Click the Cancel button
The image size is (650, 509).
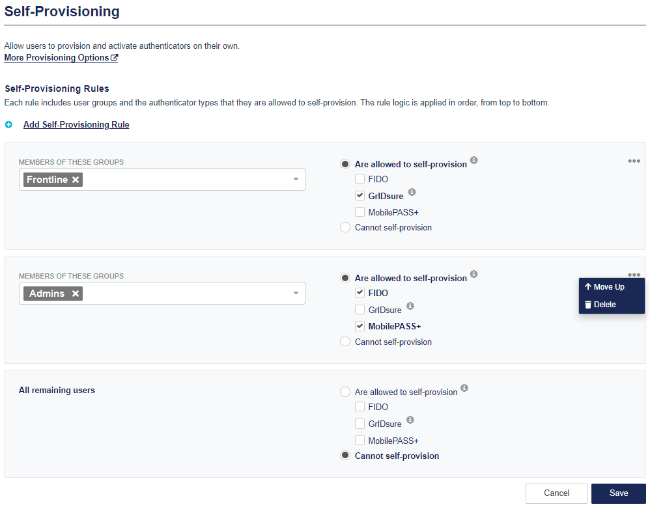tap(556, 493)
